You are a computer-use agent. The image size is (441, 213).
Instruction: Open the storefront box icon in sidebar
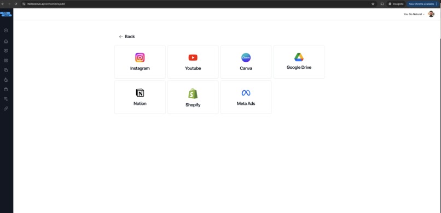[x=6, y=89]
